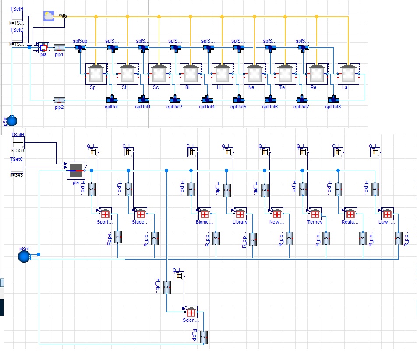Select the splRet8 return splitter
This screenshot has height=356, width=417.
[333, 100]
